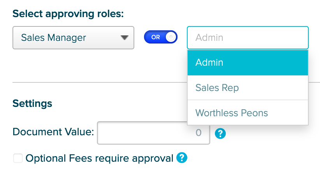The image size is (320, 171).
Task: Click the 0 placeholder in Document Value
Action: (x=199, y=133)
